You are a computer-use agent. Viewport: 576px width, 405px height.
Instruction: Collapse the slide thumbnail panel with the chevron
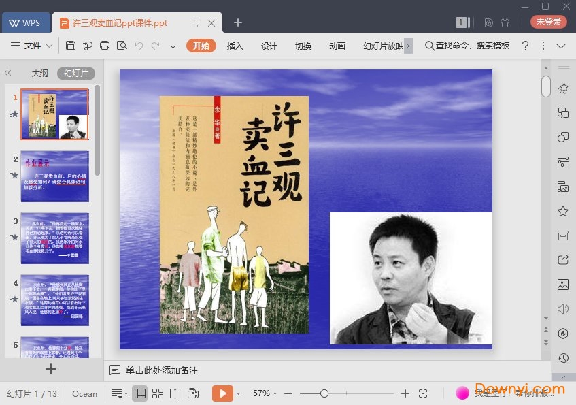coord(8,74)
